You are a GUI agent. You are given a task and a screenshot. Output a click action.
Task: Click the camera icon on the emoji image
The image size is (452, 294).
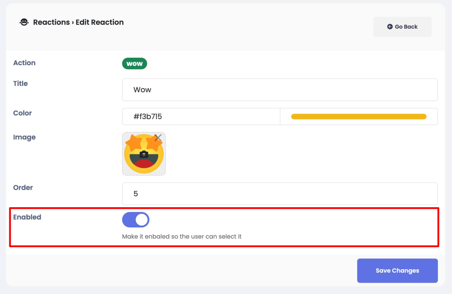[x=144, y=154]
